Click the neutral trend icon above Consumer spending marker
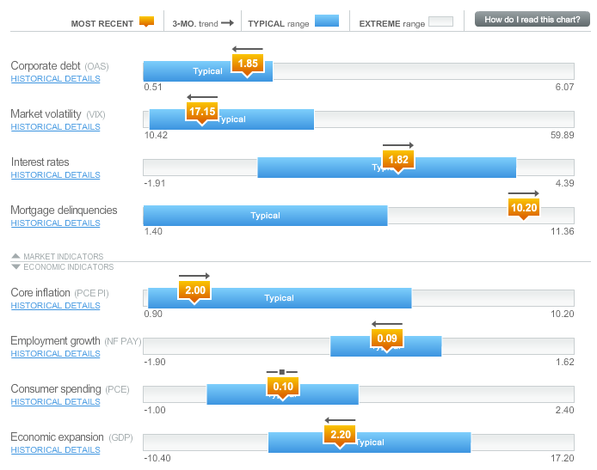The height and width of the screenshot is (470, 597). 282,372
